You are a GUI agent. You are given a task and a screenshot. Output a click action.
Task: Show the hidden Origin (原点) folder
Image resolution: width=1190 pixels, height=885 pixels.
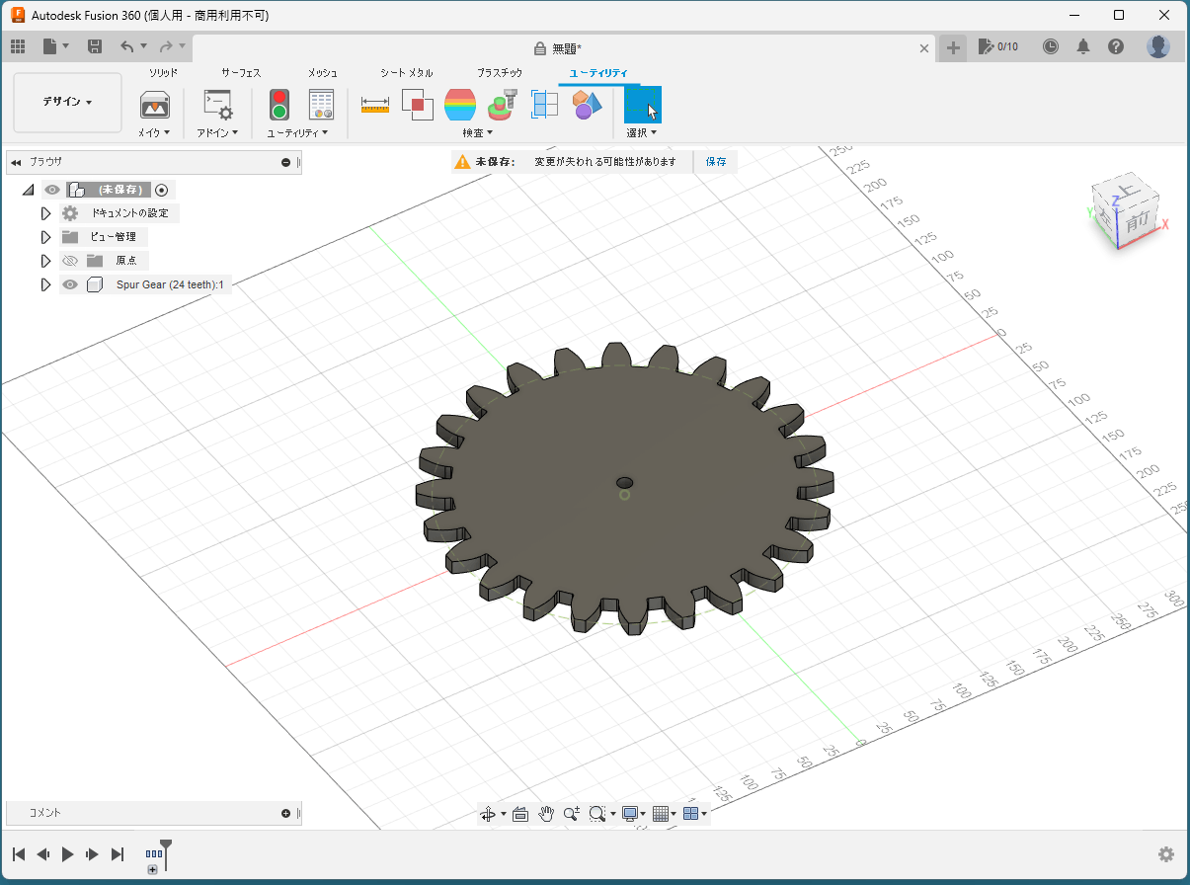click(70, 261)
